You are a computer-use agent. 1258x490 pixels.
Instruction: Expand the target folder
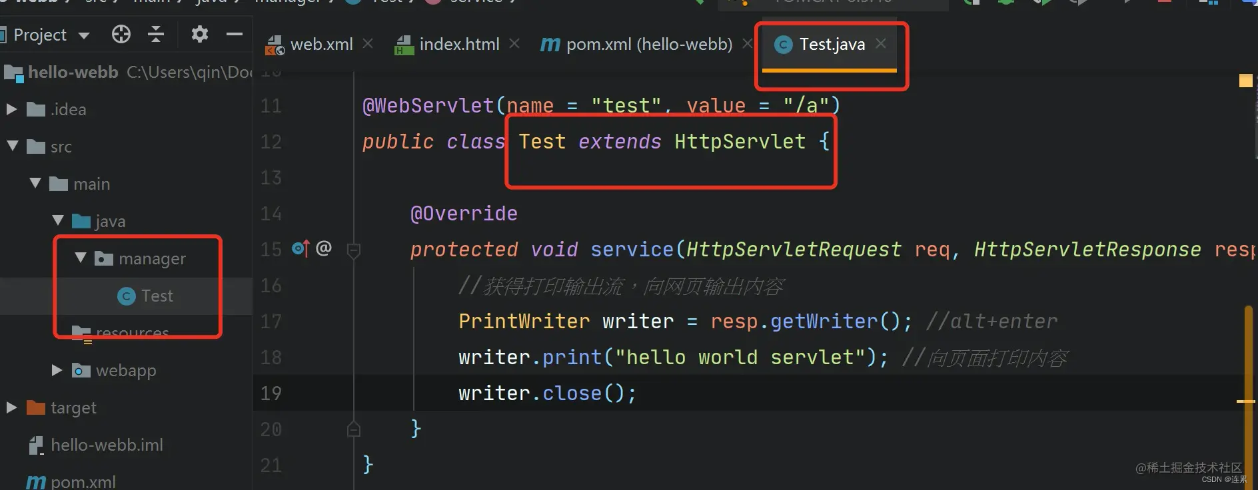pos(11,407)
